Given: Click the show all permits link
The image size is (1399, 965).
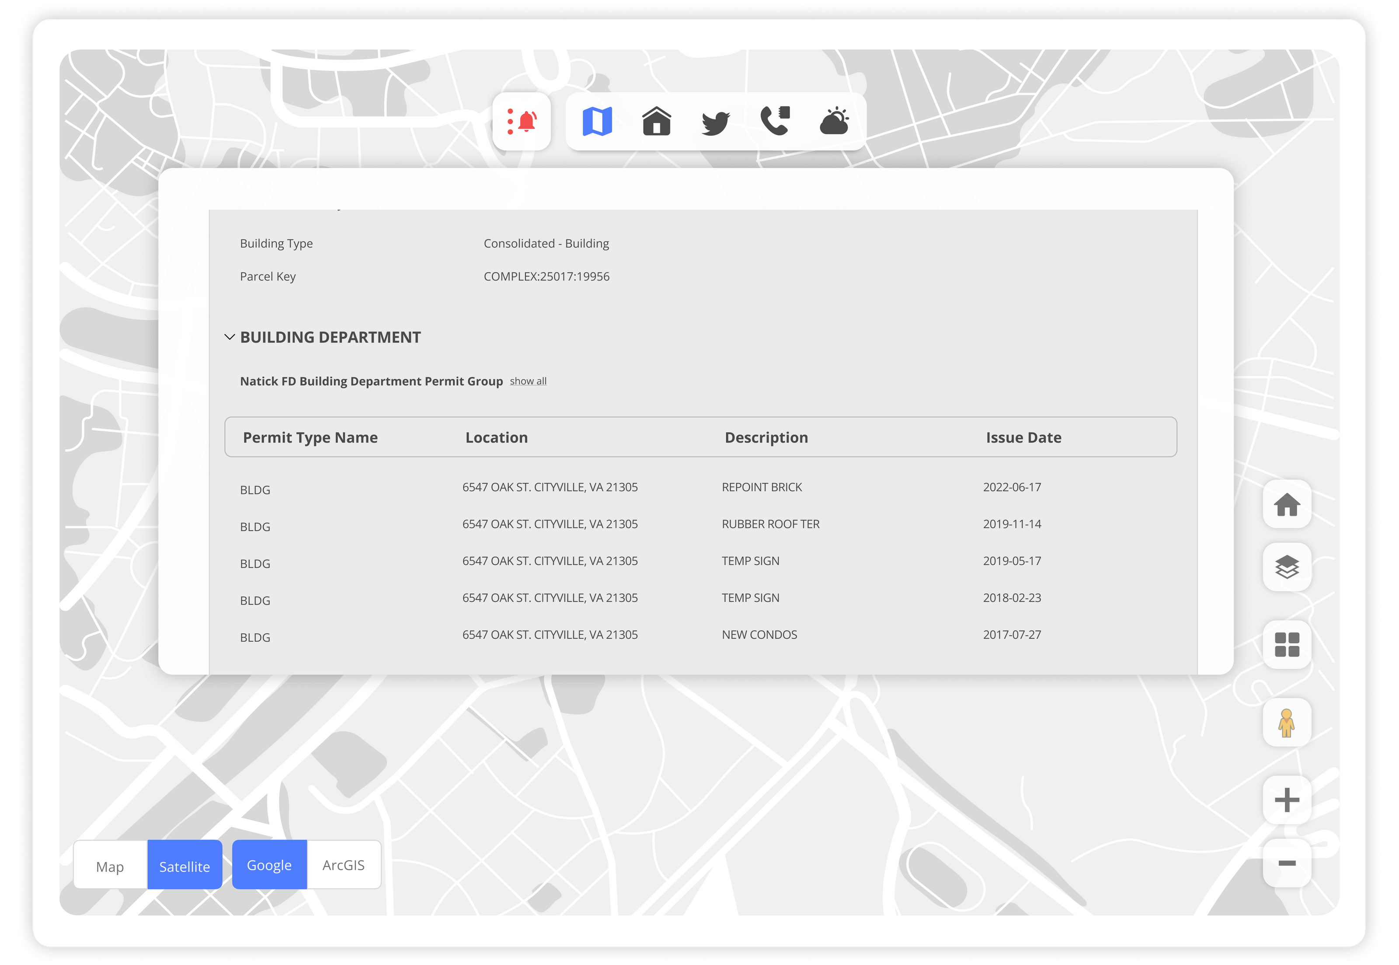Looking at the screenshot, I should pyautogui.click(x=528, y=381).
